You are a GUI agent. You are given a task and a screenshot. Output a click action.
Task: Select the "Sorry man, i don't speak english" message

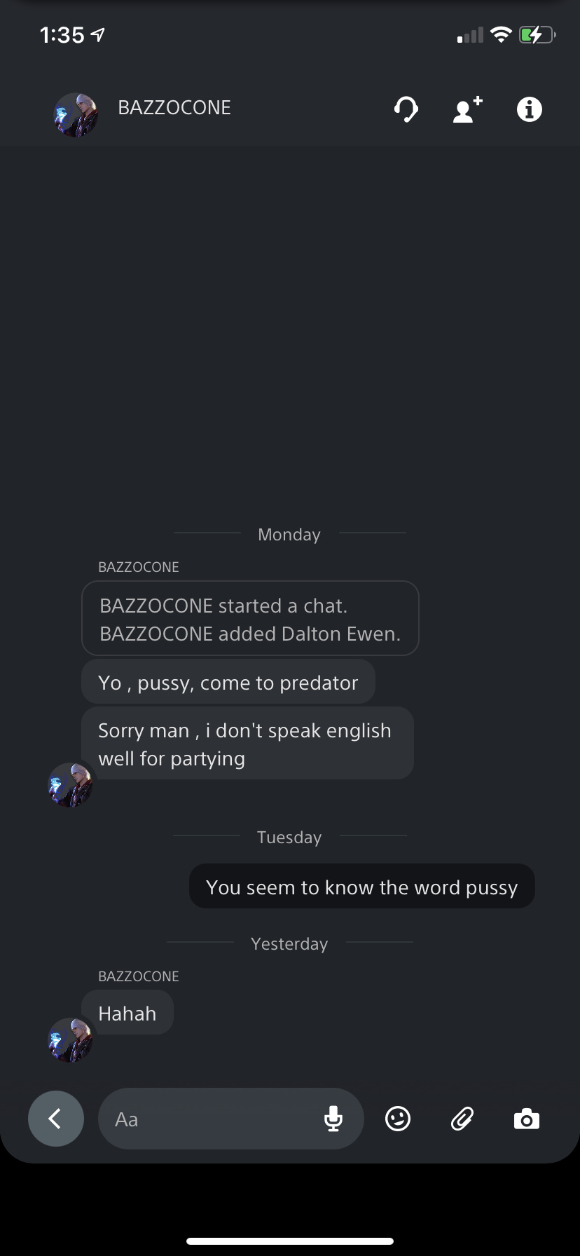(247, 744)
